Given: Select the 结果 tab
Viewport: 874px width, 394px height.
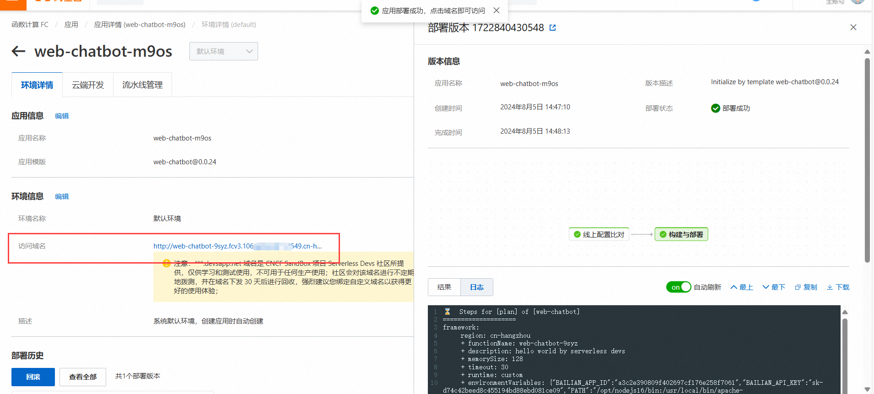Looking at the screenshot, I should 444,287.
